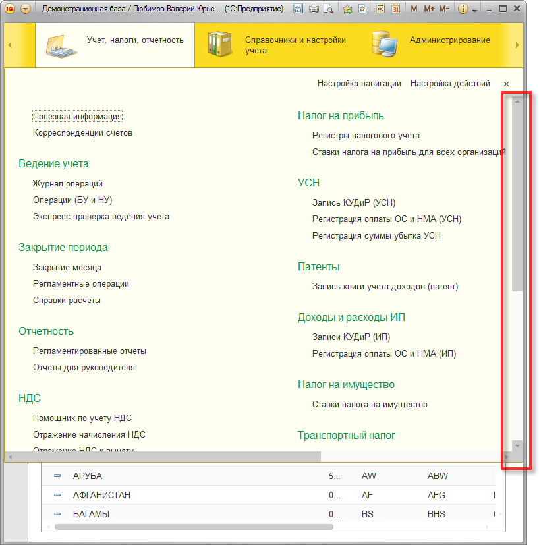Expand the small arrow beside the Info icon
The image size is (539, 545).
474,11
